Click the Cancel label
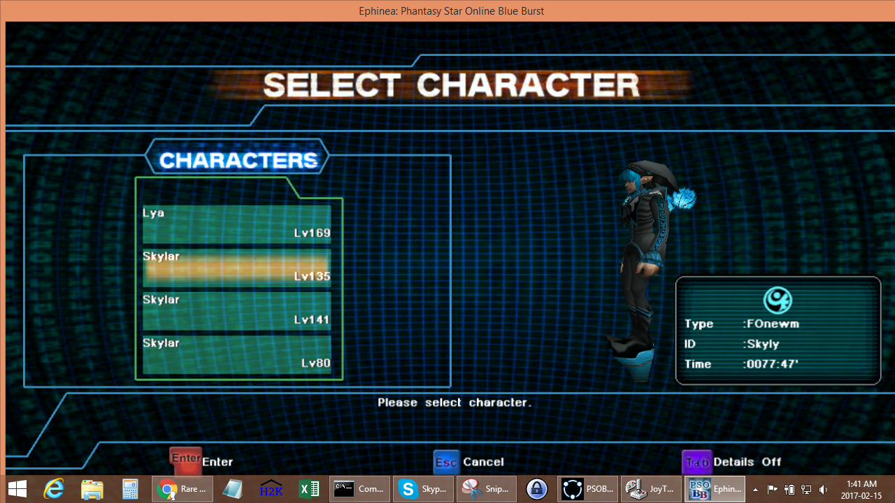Image resolution: width=895 pixels, height=503 pixels. point(483,462)
